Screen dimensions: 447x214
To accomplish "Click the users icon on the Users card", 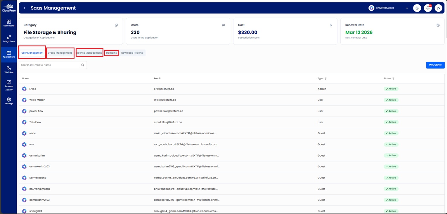I will [x=223, y=25].
